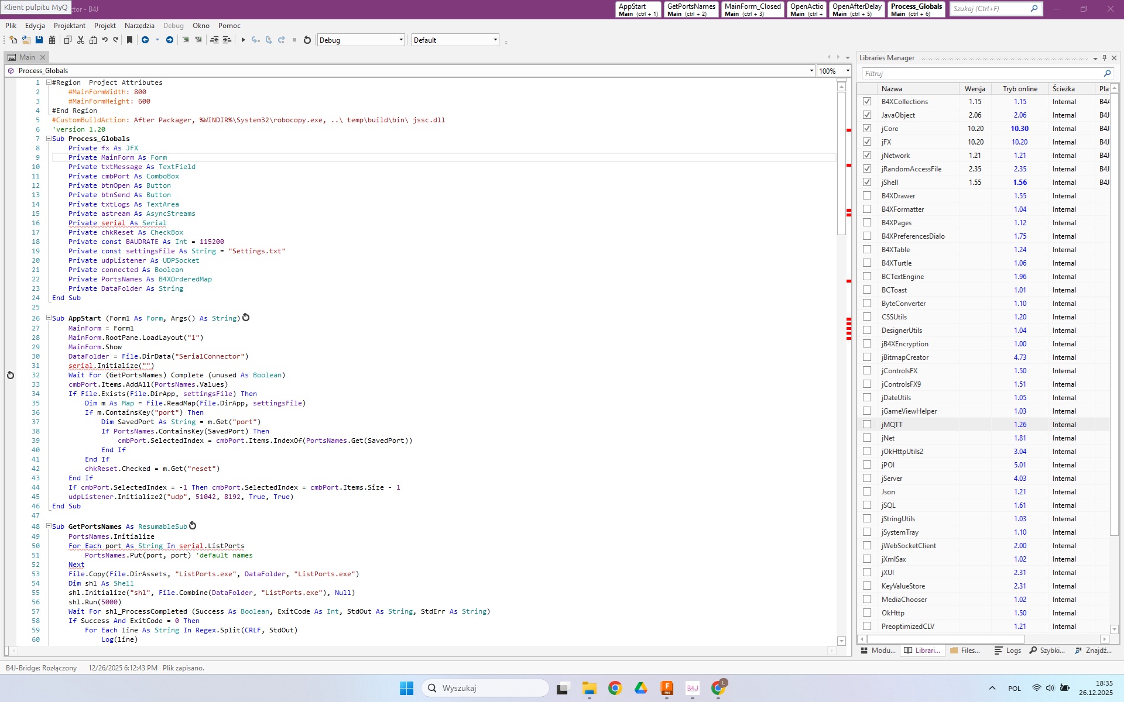1124x702 pixels.
Task: Navigate backward with blue arrow icon
Action: click(145, 40)
